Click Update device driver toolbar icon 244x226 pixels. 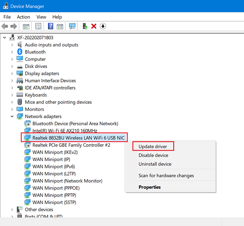point(85,26)
